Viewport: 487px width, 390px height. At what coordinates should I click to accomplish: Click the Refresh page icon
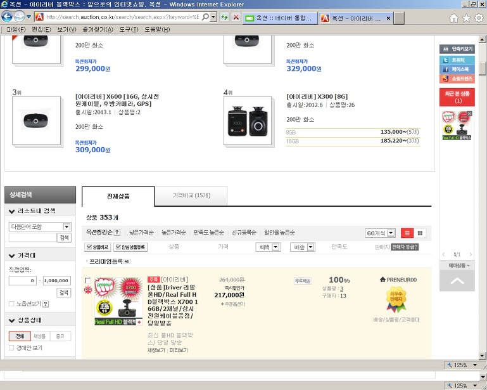tap(224, 17)
